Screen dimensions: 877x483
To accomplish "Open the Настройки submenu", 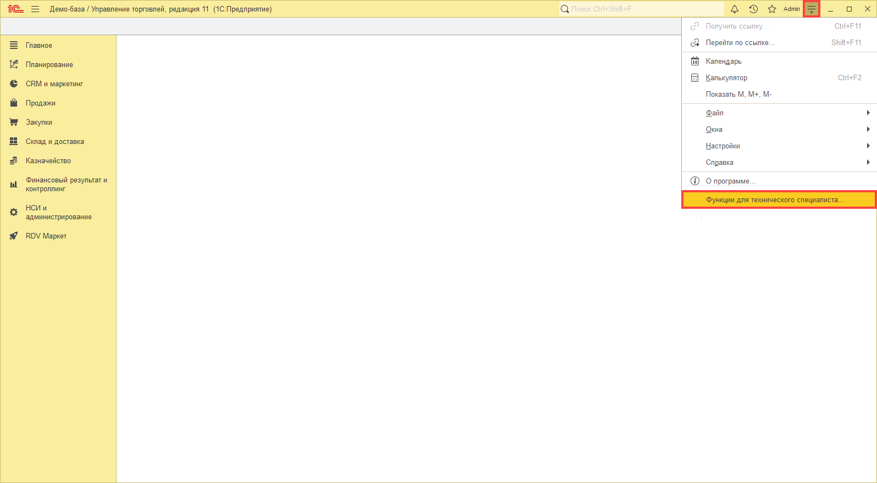I will pos(779,146).
